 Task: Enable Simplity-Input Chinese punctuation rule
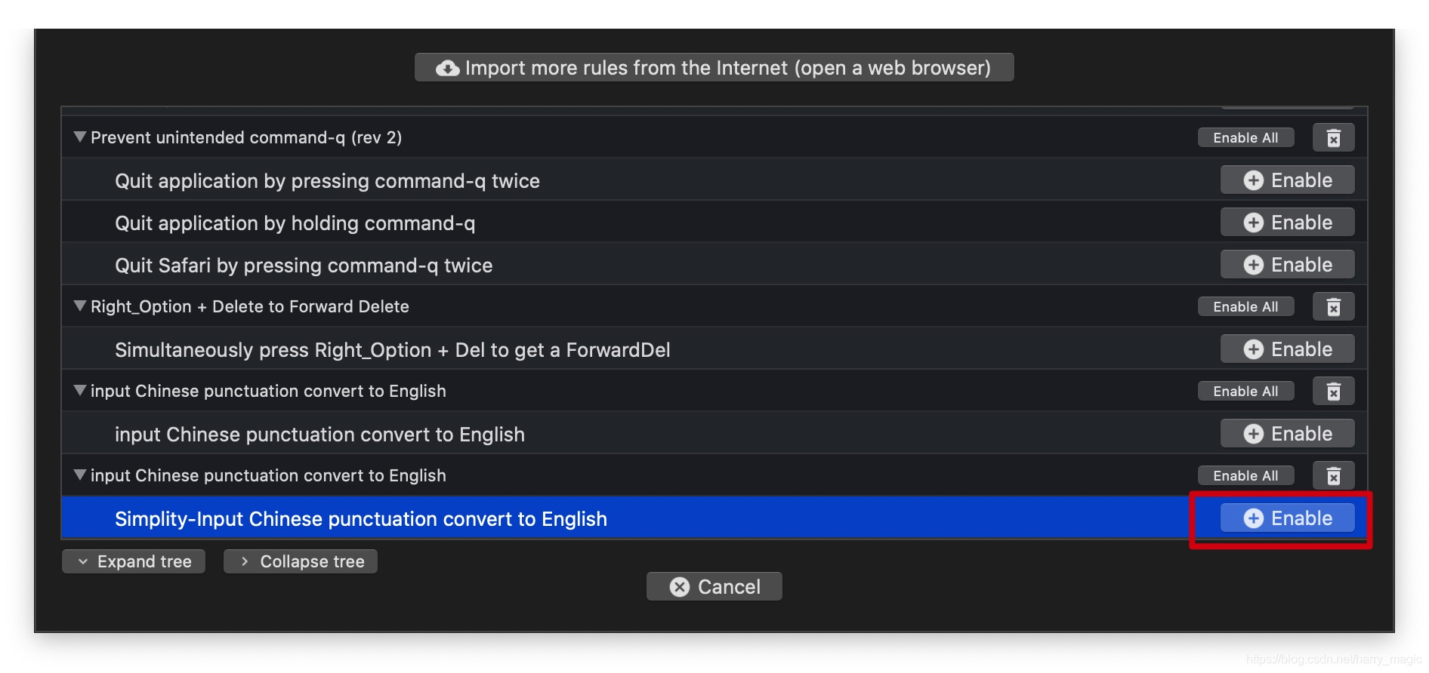[1287, 518]
